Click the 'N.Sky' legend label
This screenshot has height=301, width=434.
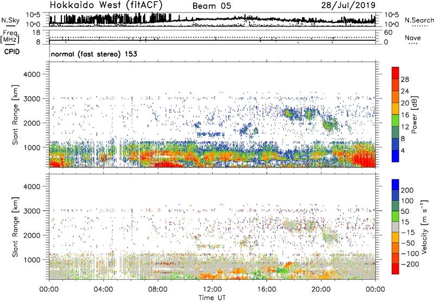point(10,20)
